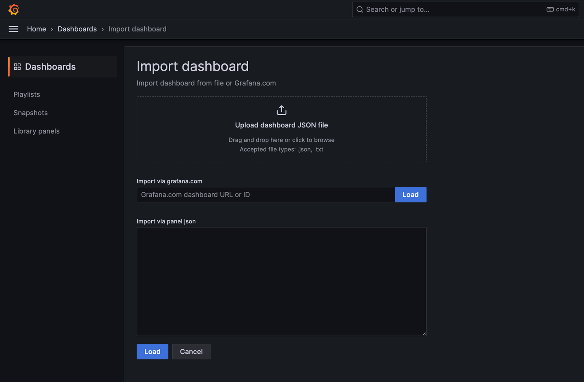Click the upload arrow icon in the drop zone
Screen dimensions: 584x382
pos(281,109)
